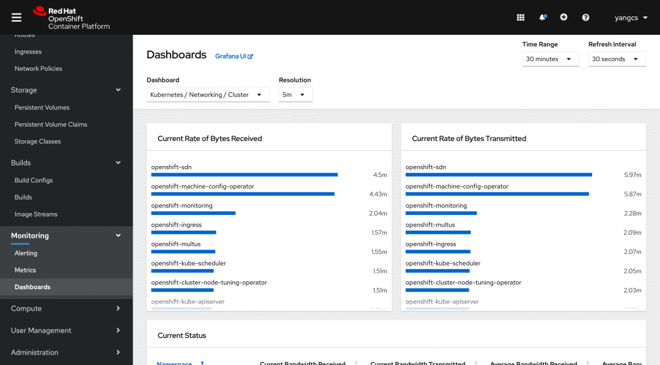Open the help question mark icon

coord(585,17)
